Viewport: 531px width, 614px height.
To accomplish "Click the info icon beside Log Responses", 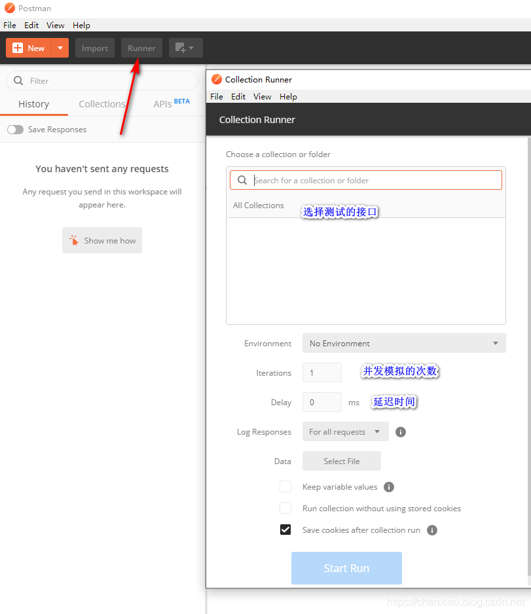I will pos(400,432).
